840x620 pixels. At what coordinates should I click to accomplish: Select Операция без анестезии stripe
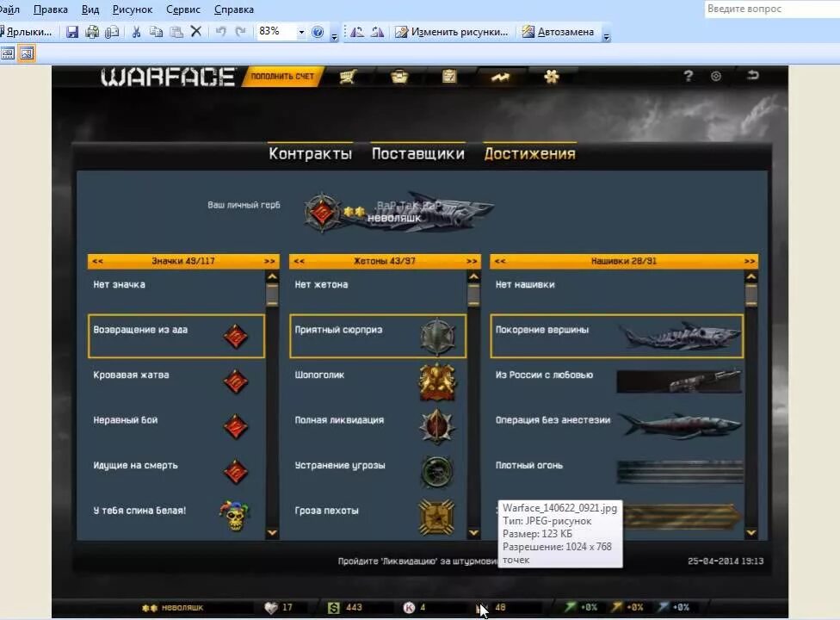point(616,426)
